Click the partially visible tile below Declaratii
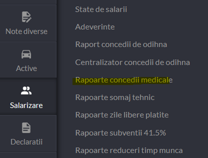The width and height of the screenshot is (208, 158). pyautogui.click(x=28, y=155)
